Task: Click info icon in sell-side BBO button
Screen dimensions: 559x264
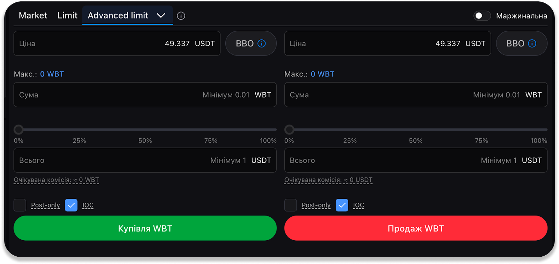Action: tap(532, 43)
